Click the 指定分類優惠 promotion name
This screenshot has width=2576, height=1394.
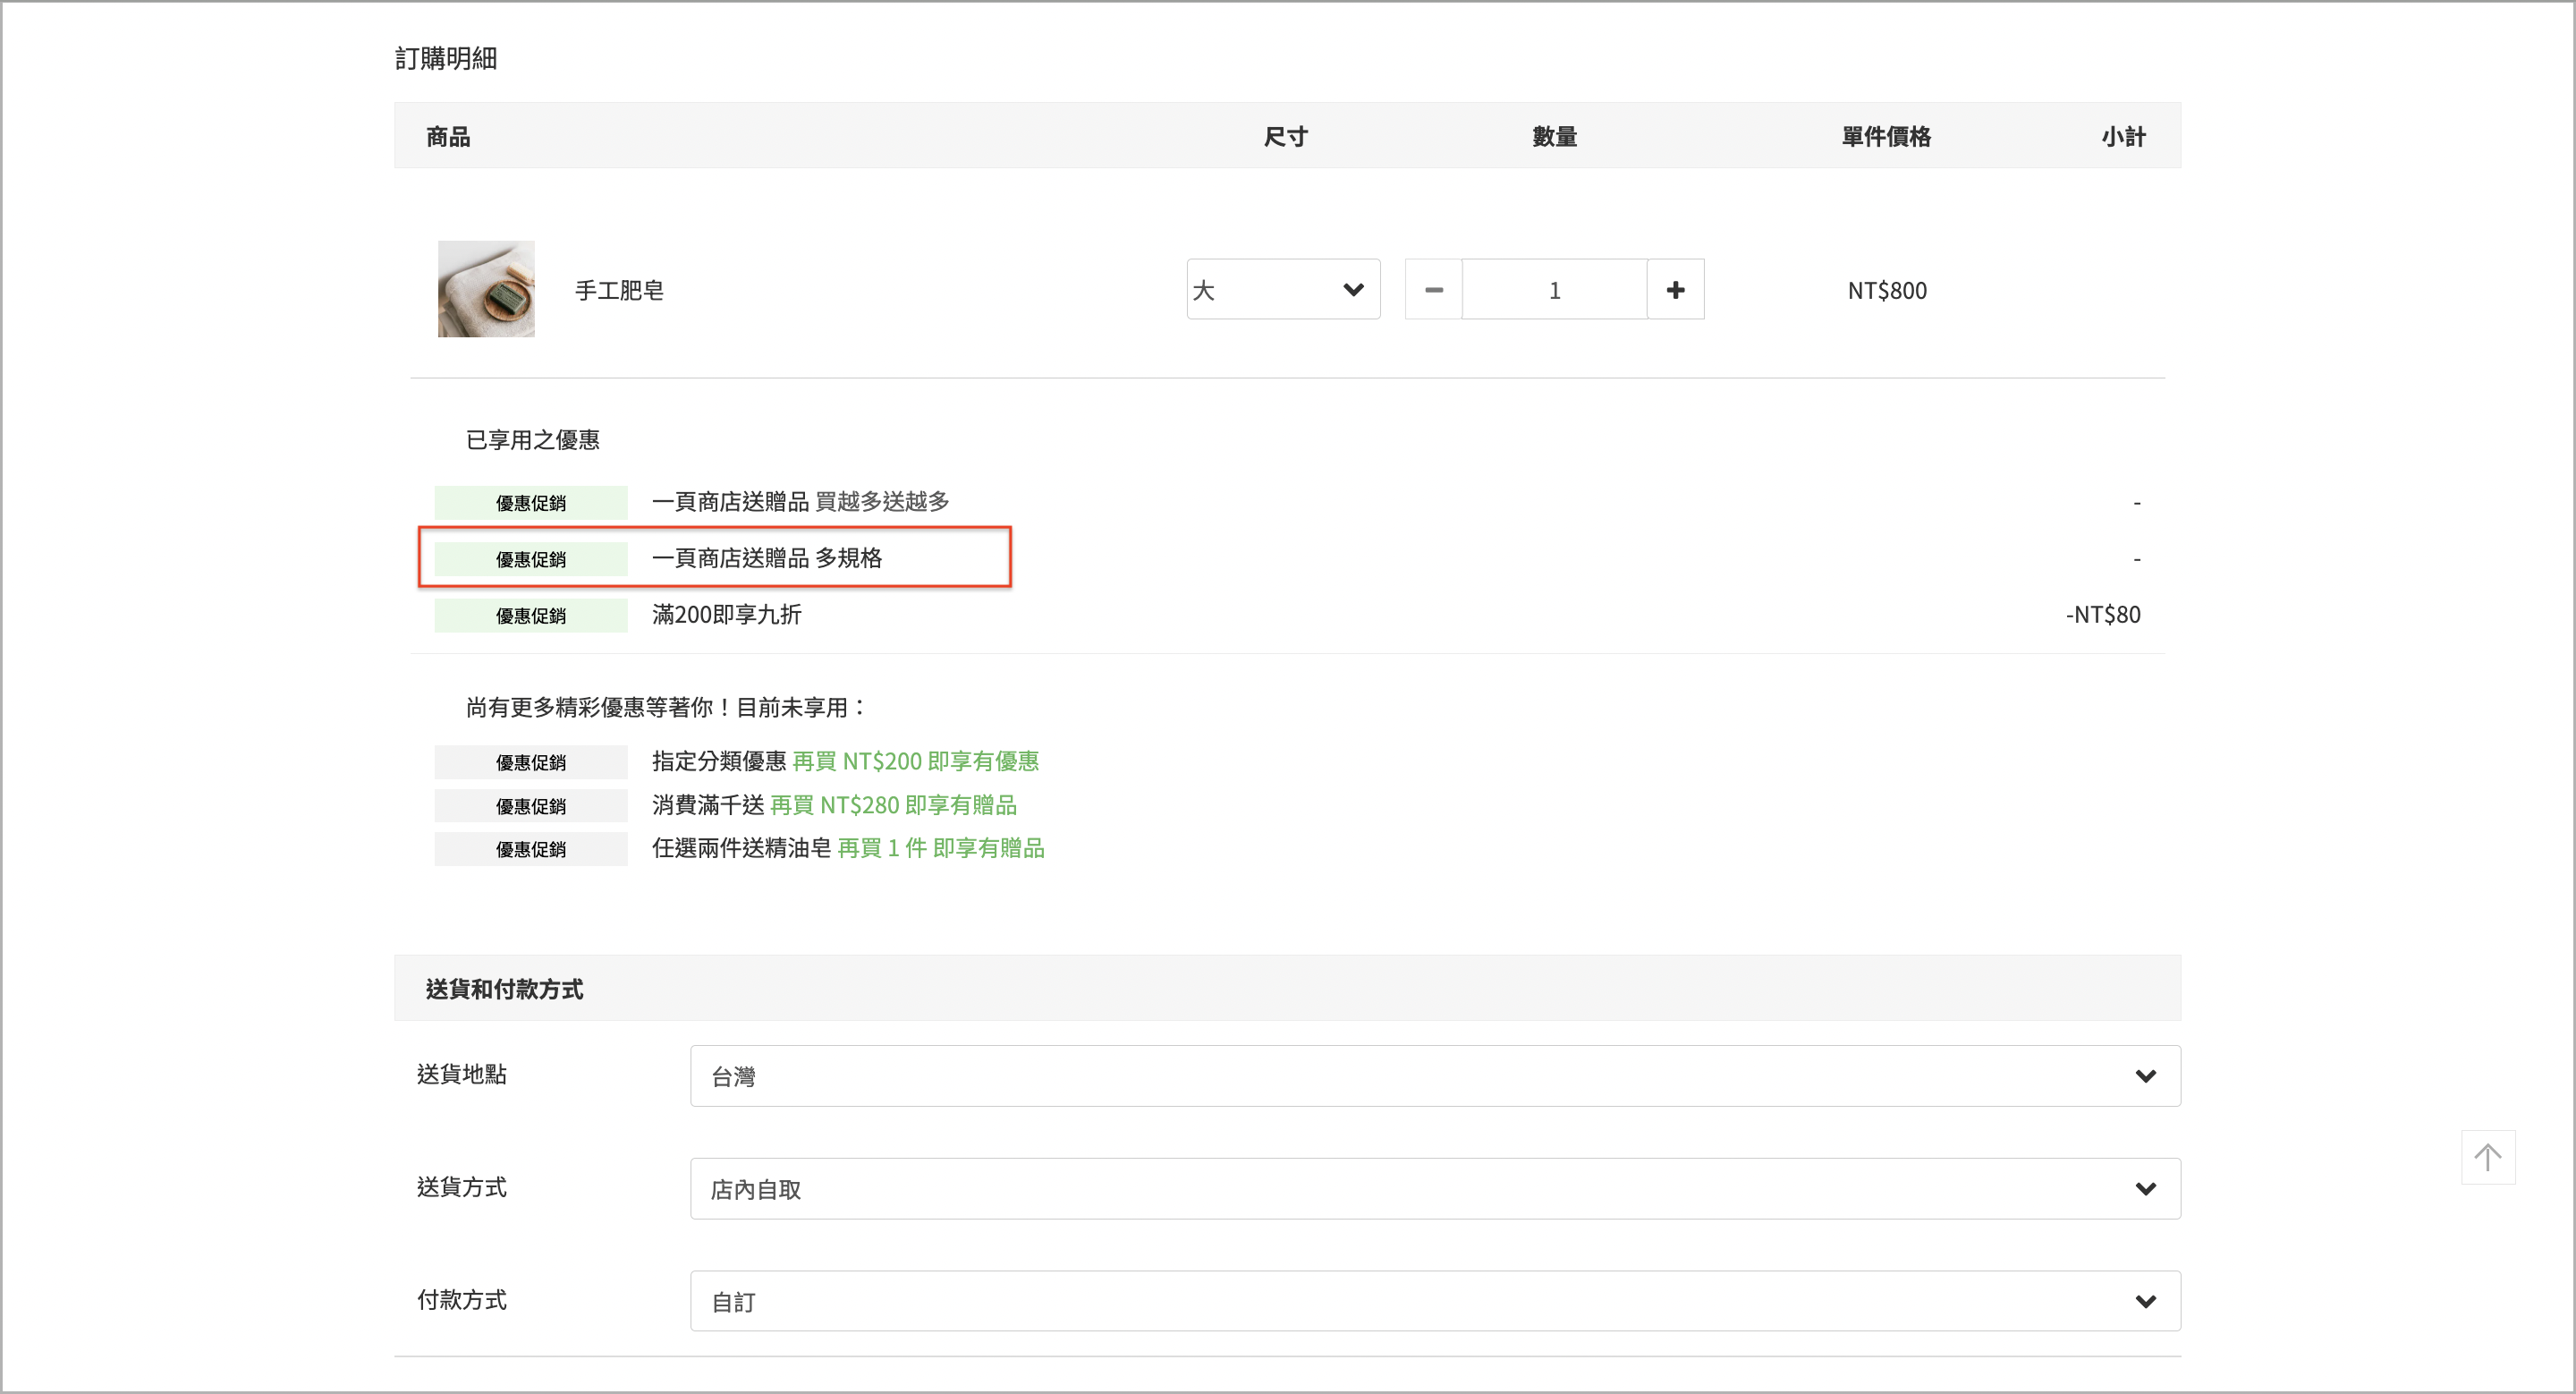pos(719,762)
